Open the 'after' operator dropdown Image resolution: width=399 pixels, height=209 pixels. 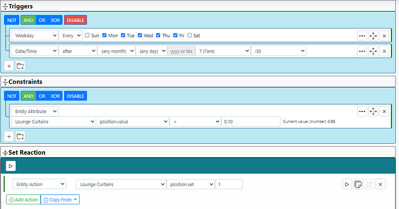coord(78,51)
